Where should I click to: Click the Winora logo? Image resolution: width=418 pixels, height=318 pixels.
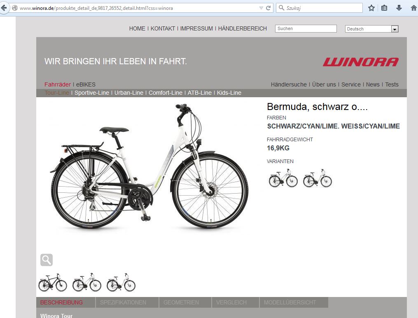[x=361, y=62]
